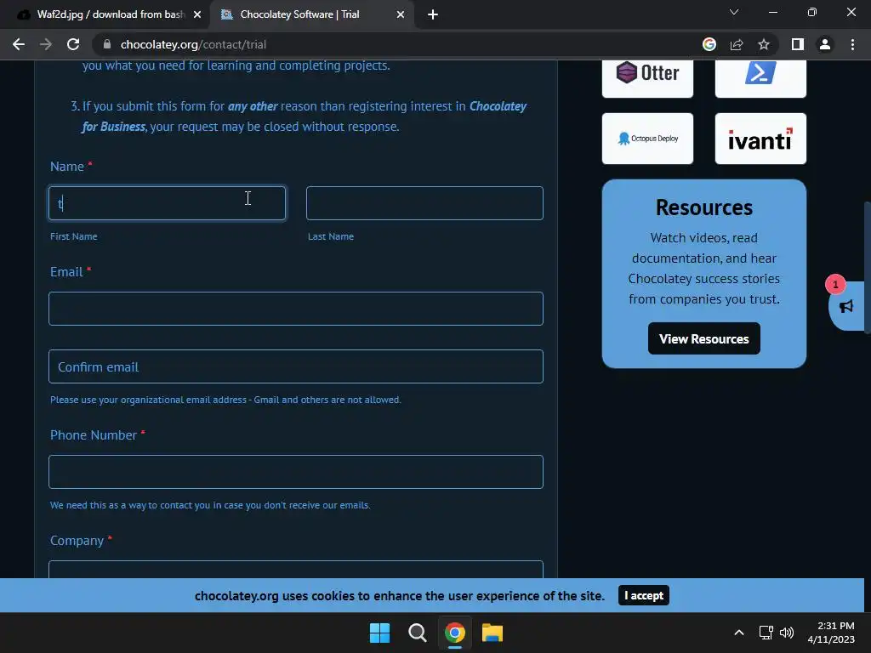This screenshot has height=653, width=871.
Task: Open the volume tray icon
Action: [x=787, y=633]
